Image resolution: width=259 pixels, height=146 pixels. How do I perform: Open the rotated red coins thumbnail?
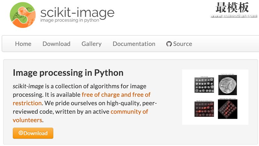[x=228, y=109]
